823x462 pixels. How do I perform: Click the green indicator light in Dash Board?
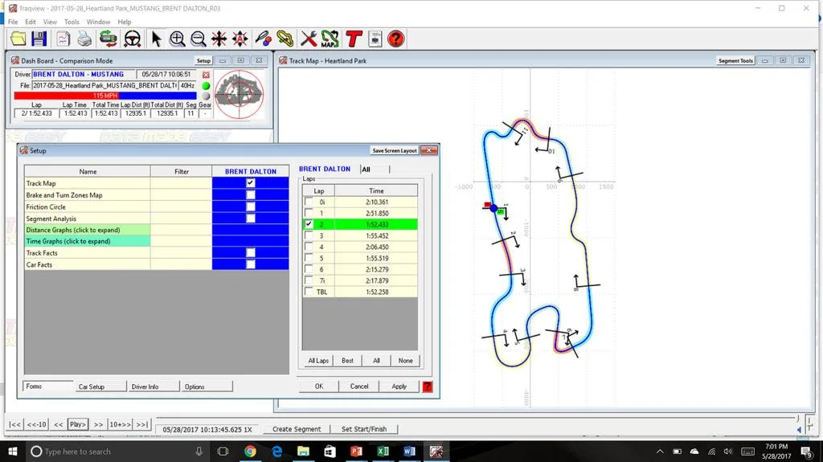(206, 86)
